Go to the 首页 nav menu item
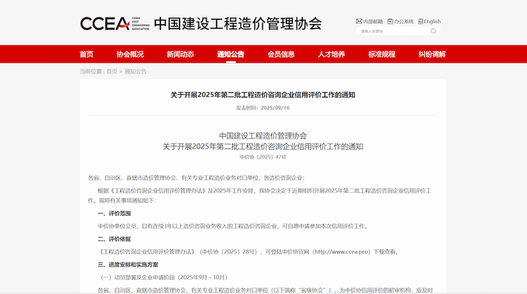The width and height of the screenshot is (527, 294). (x=87, y=54)
